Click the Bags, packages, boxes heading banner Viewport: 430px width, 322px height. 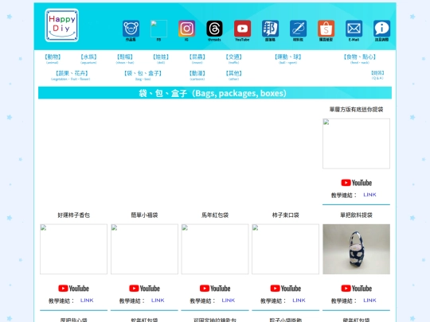(x=215, y=93)
